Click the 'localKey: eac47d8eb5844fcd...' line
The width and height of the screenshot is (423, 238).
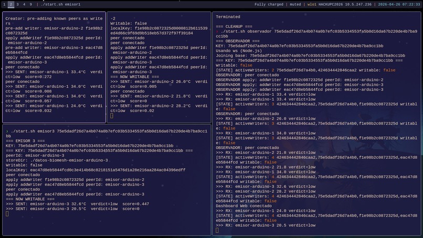(96, 170)
